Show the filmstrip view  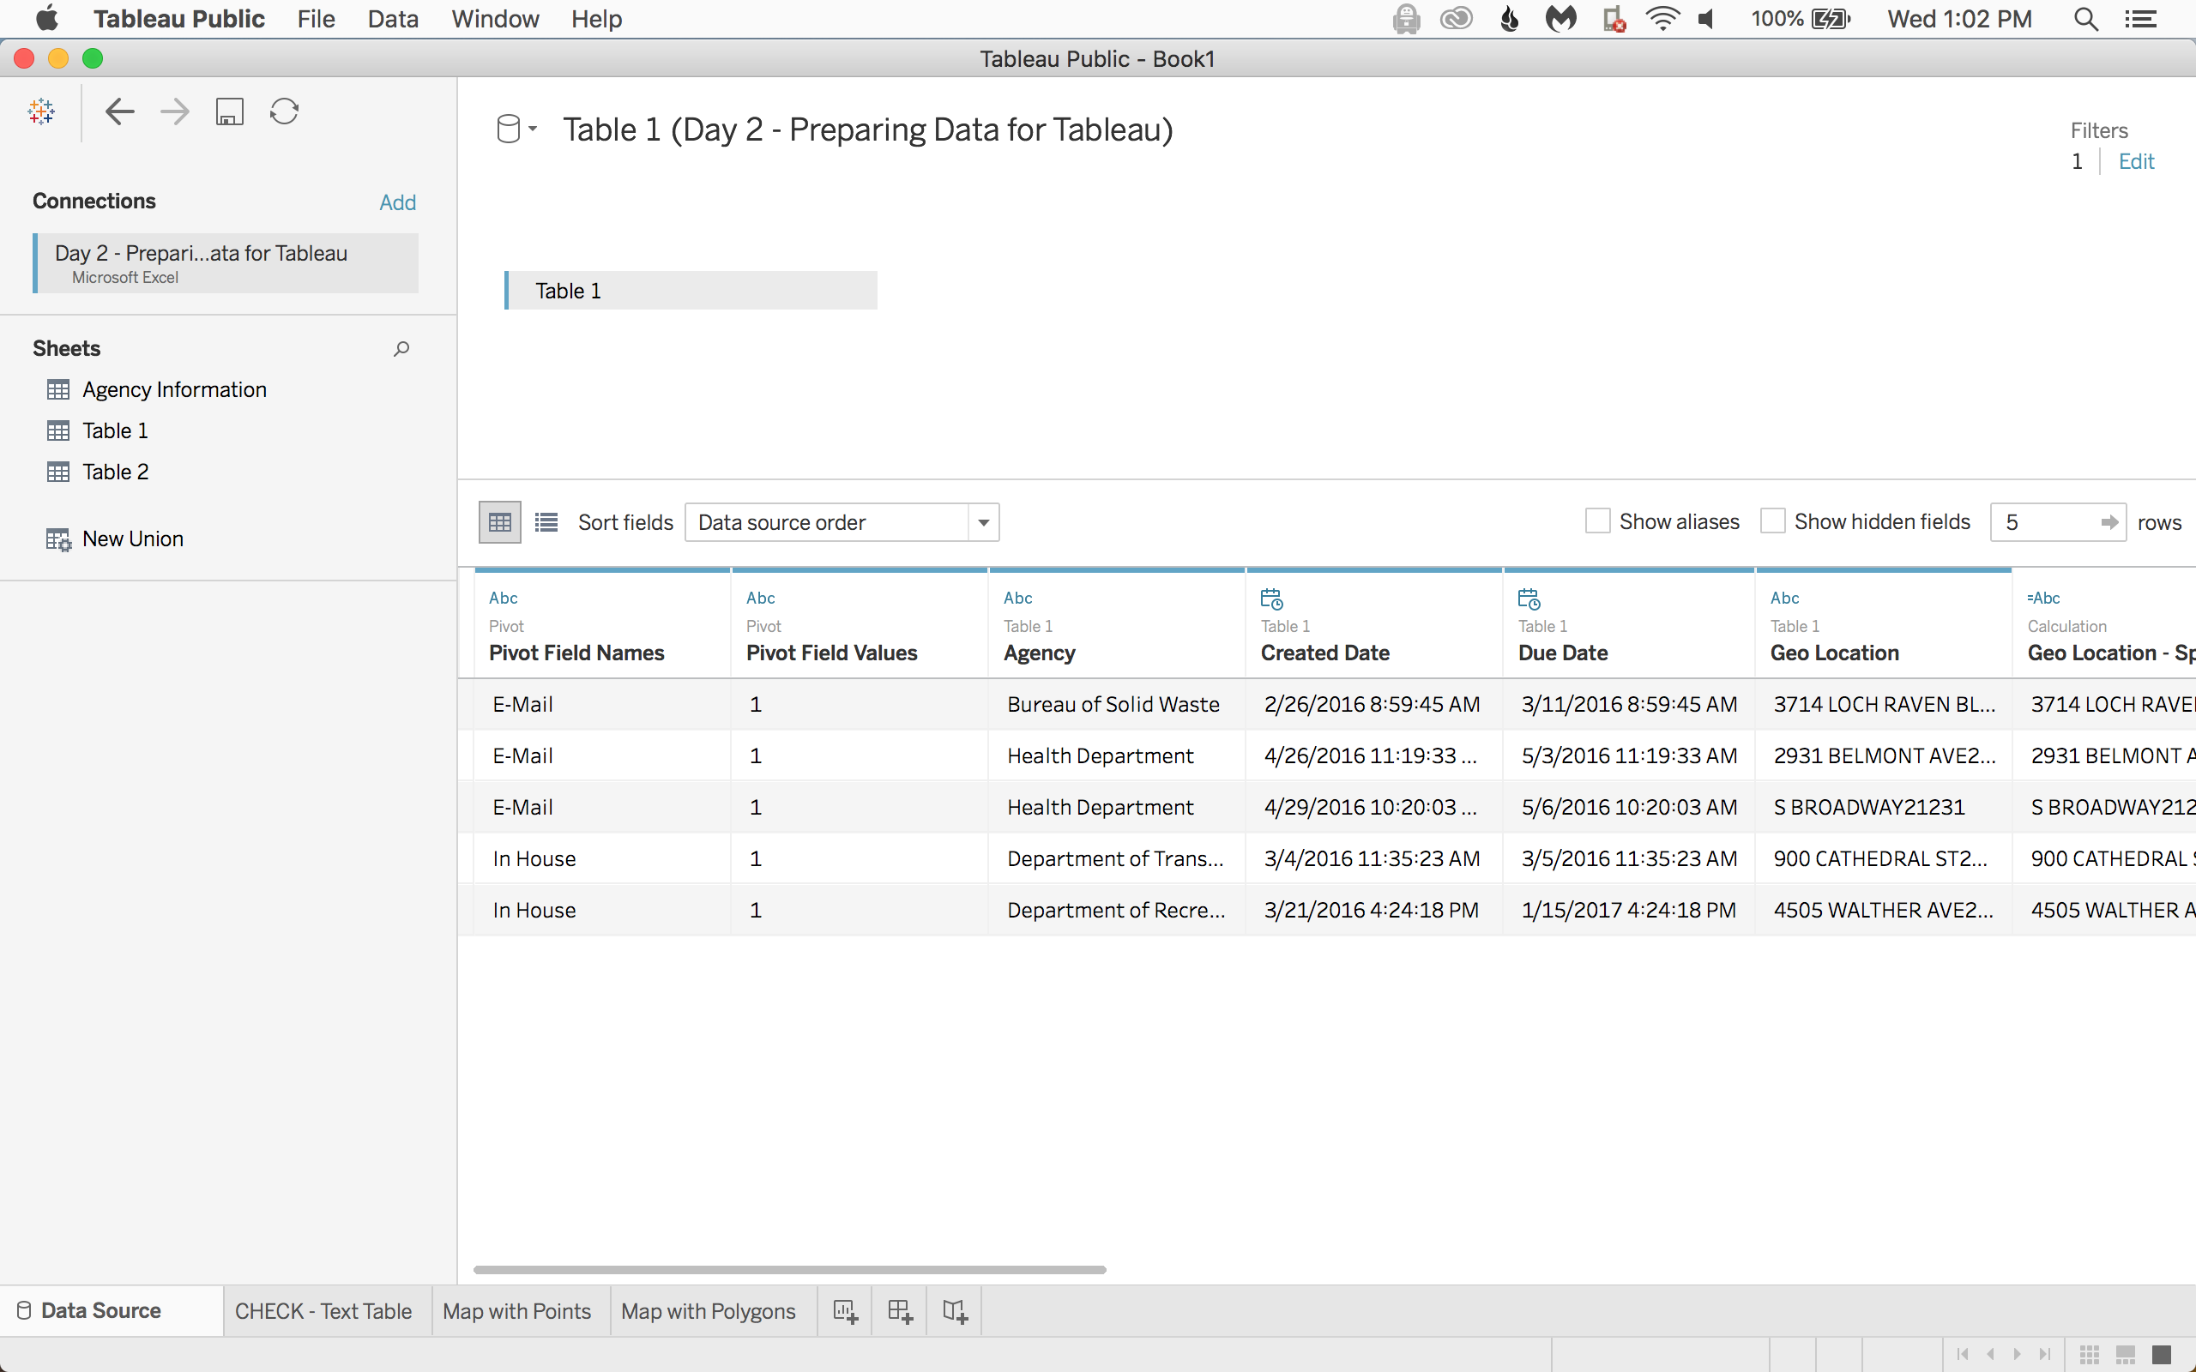[2125, 1354]
